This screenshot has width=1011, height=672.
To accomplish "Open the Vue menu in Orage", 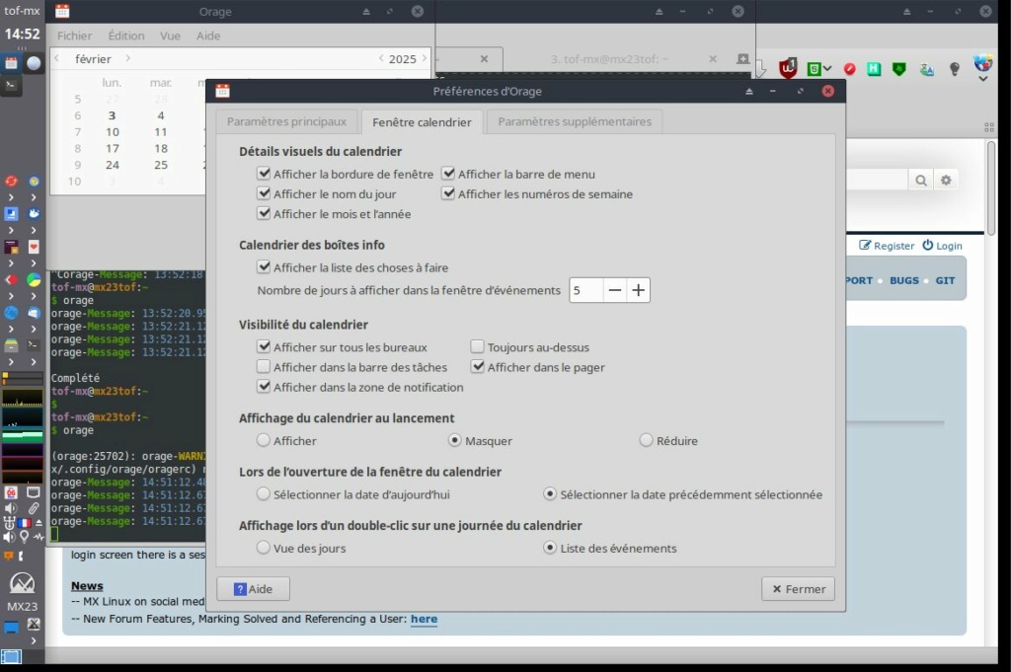I will pos(170,37).
